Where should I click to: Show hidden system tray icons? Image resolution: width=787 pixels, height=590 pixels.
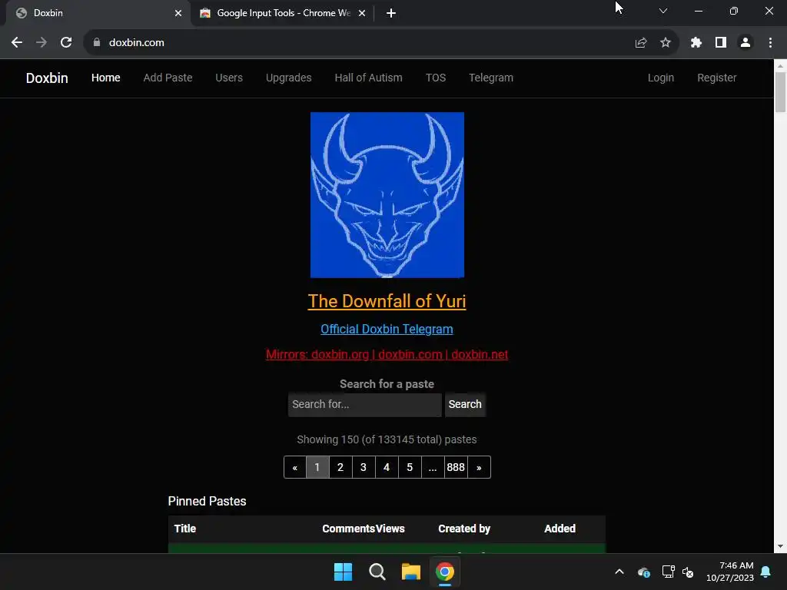point(619,572)
